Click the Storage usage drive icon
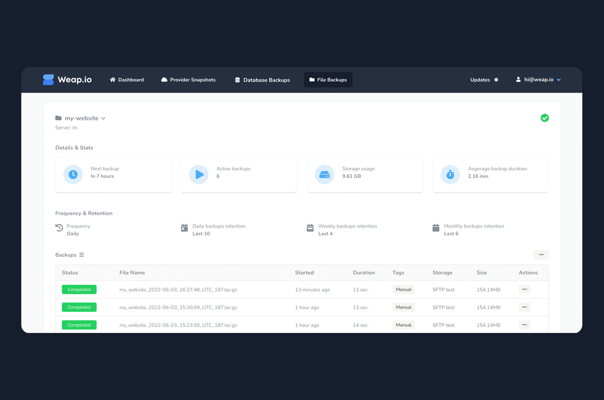 [x=324, y=174]
